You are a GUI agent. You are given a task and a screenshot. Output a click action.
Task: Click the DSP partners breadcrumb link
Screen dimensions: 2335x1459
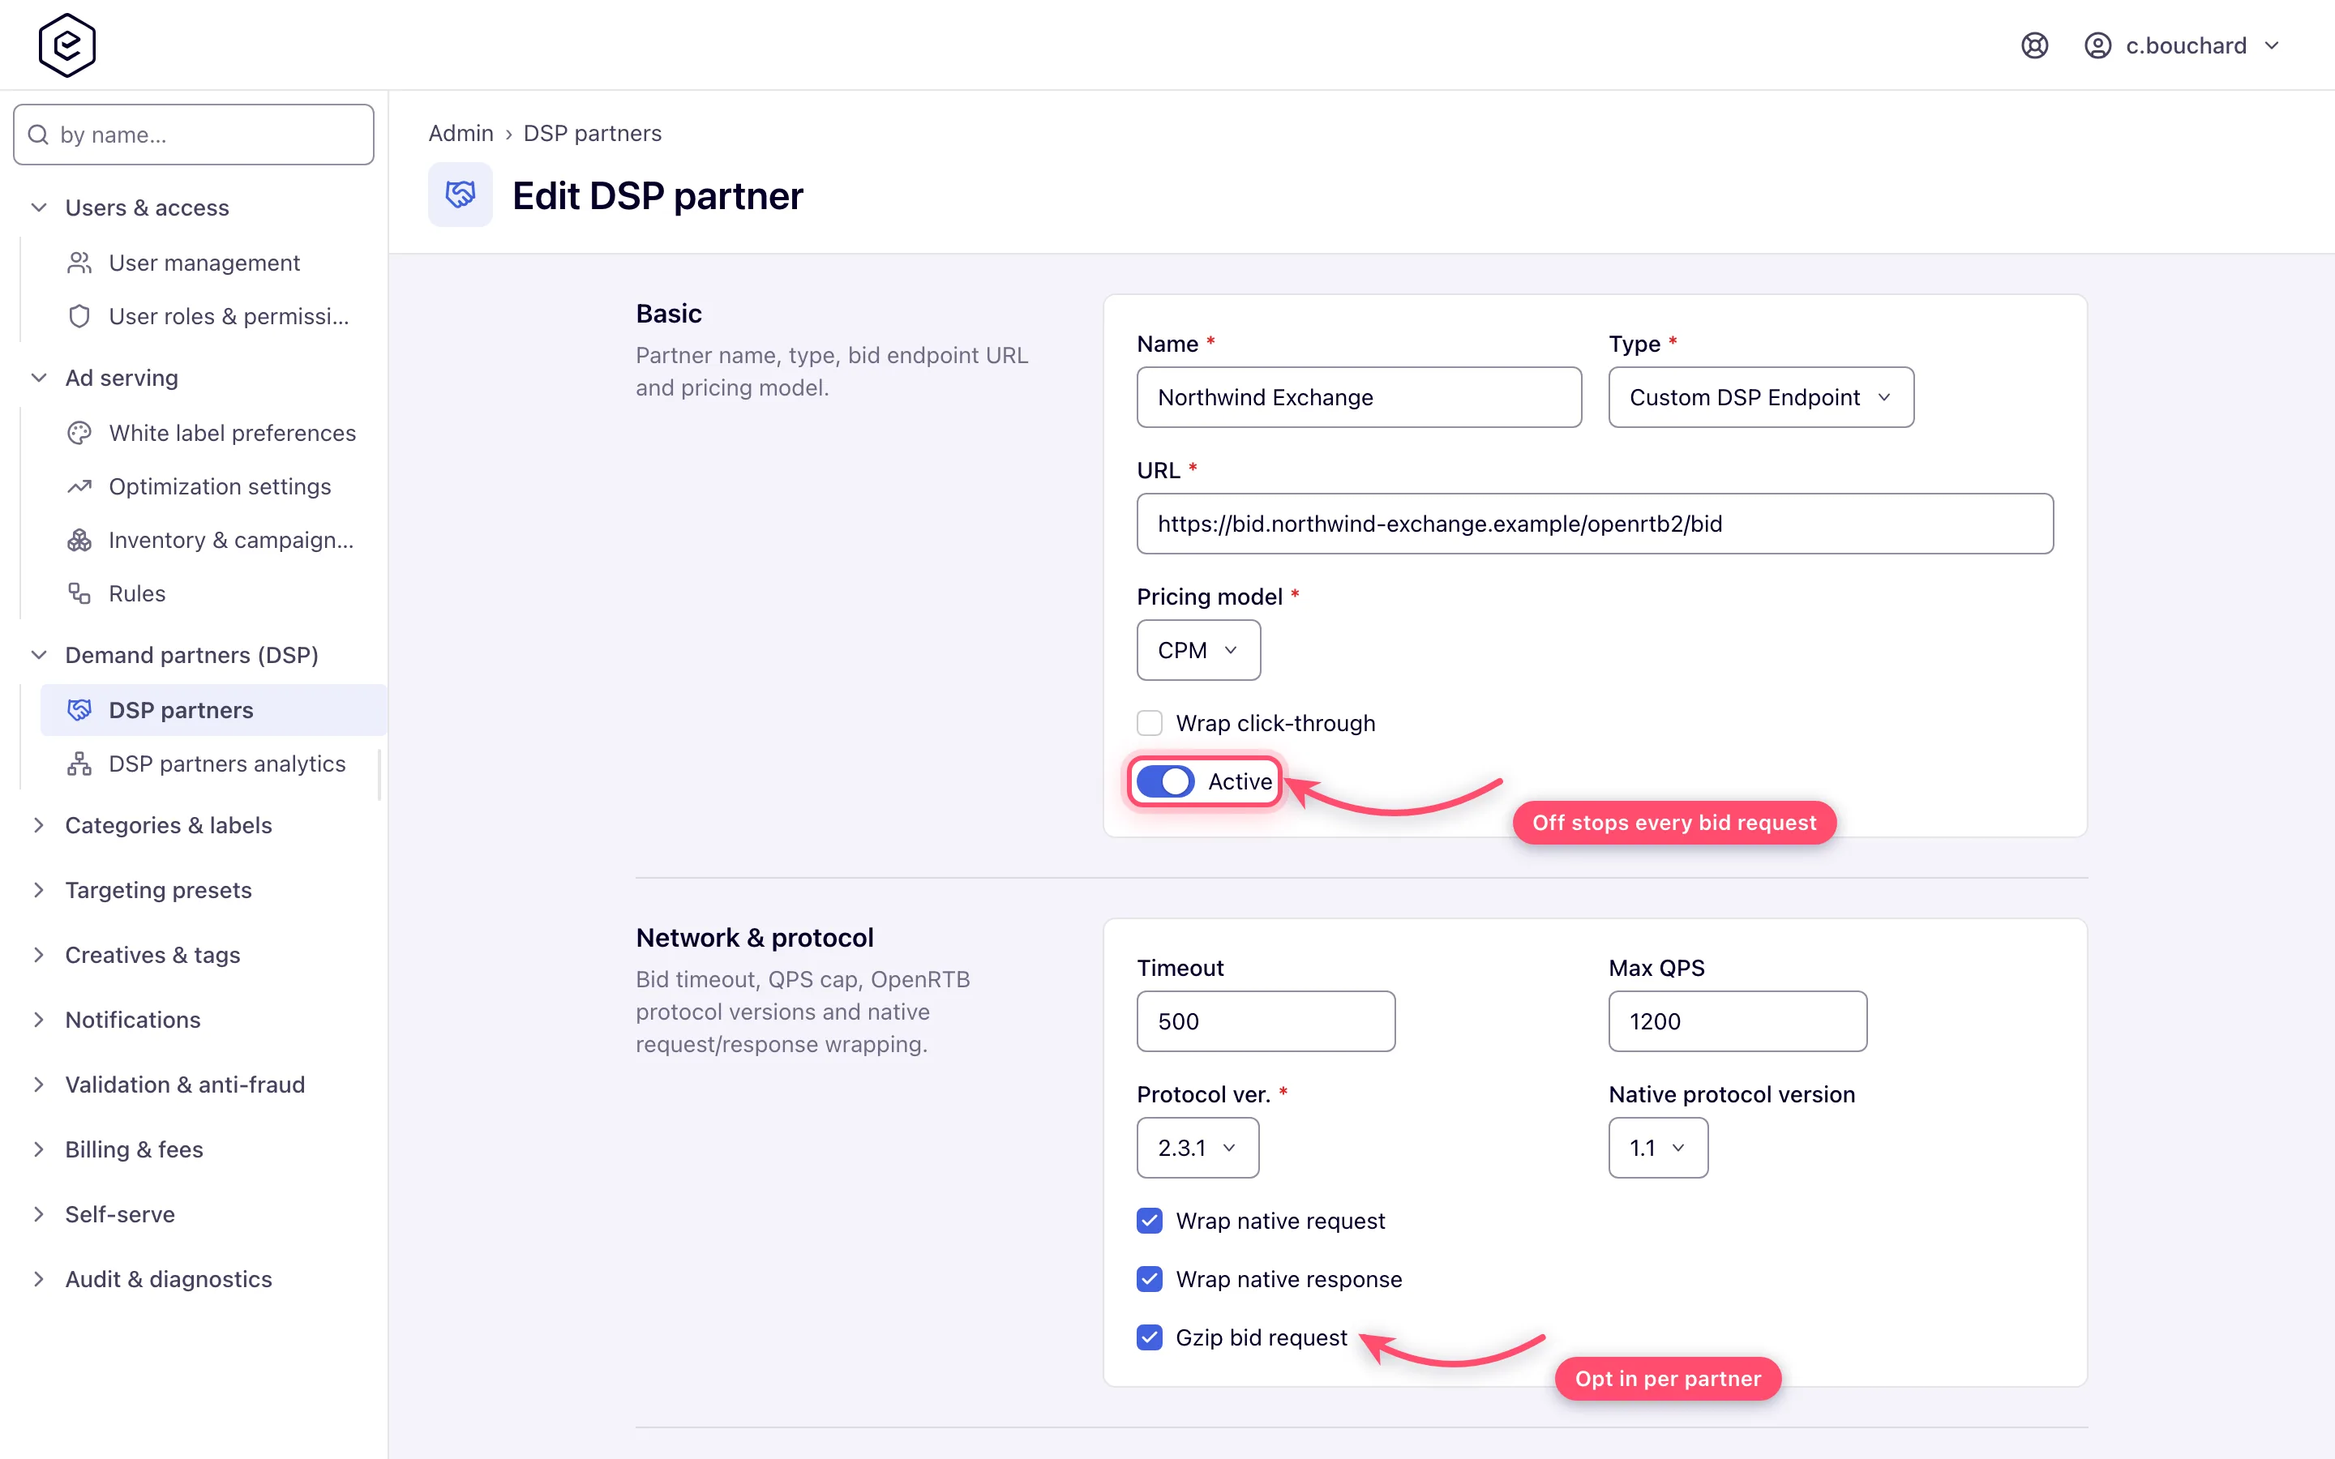(x=593, y=133)
